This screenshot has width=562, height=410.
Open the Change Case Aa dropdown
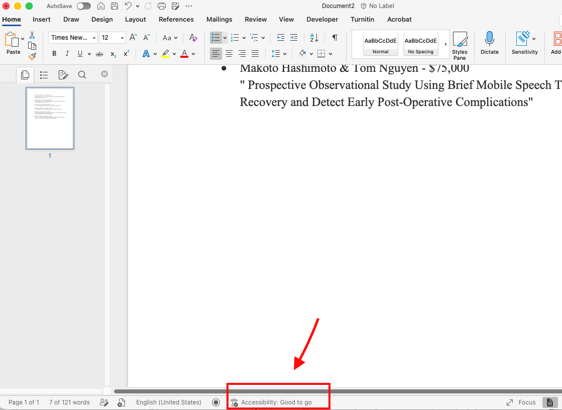[x=170, y=38]
